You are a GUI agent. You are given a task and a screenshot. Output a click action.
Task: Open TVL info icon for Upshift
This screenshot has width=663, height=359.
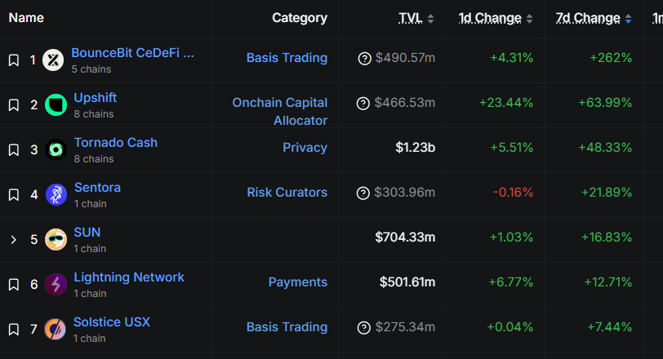click(363, 103)
